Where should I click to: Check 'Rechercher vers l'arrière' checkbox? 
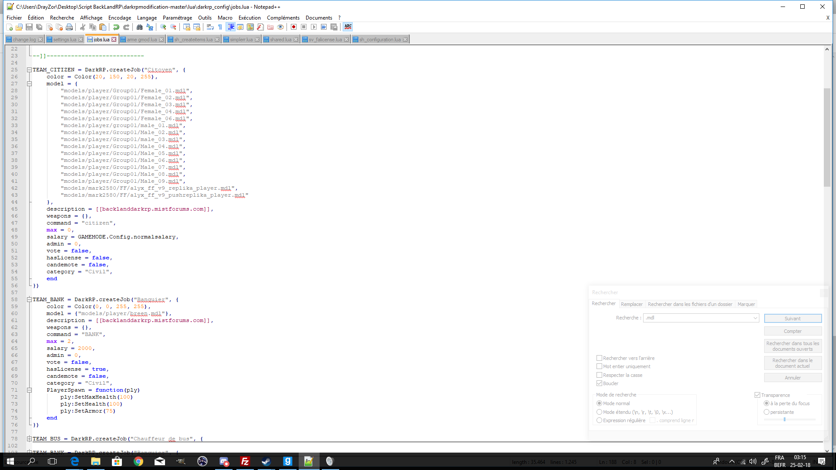(599, 358)
